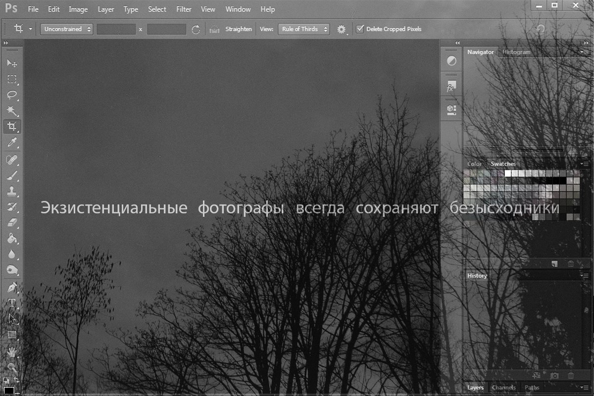594x396 pixels.
Task: Select the Lasso tool
Action: (12, 95)
